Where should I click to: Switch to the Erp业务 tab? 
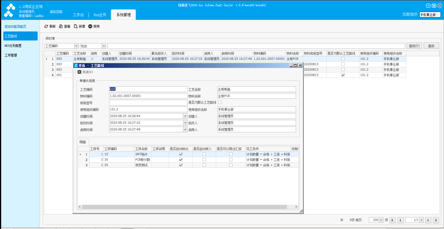[100, 15]
